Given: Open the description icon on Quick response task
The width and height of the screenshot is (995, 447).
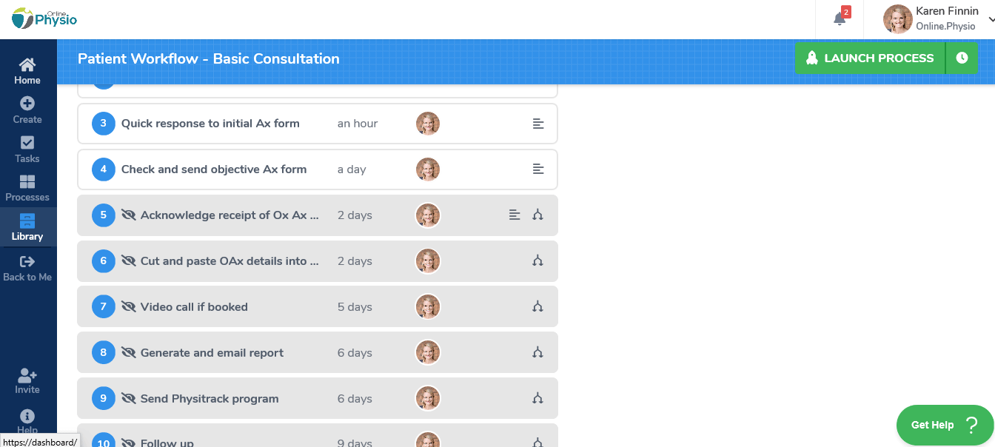Looking at the screenshot, I should [x=537, y=124].
